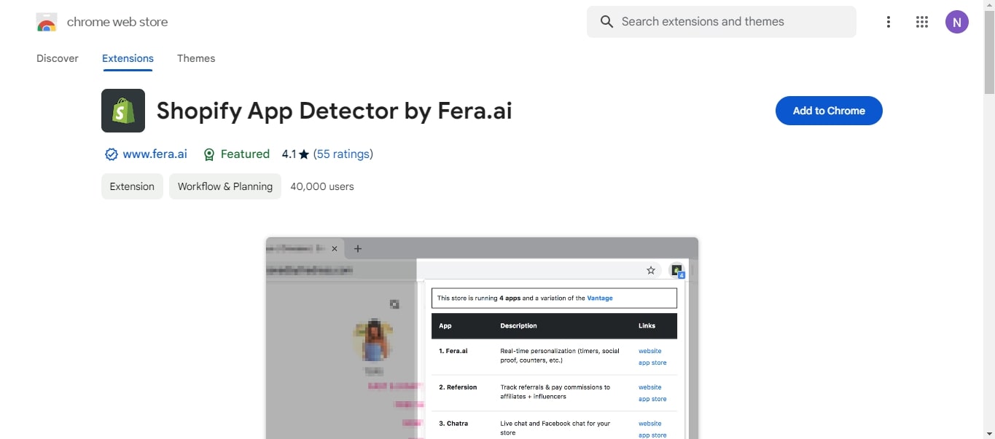Switch to the Themes tab
Screen dimensions: 995x439
[x=196, y=58]
